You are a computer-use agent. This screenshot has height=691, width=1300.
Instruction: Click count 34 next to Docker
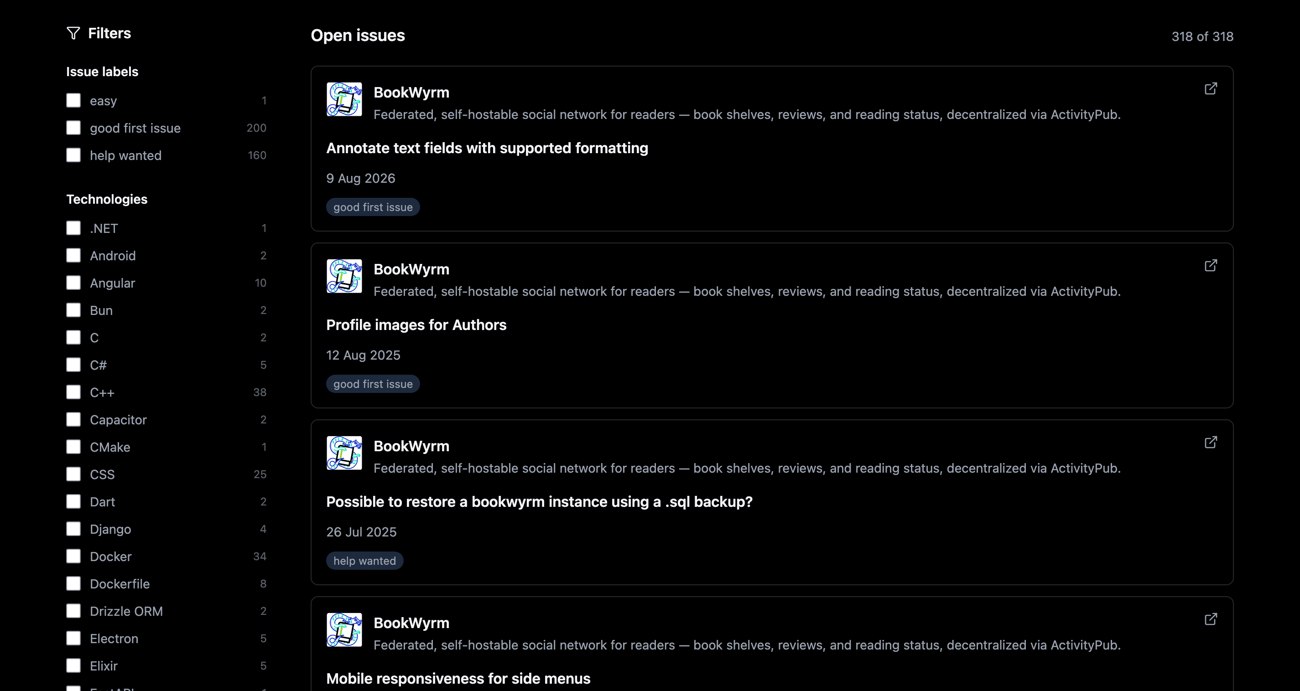(260, 557)
